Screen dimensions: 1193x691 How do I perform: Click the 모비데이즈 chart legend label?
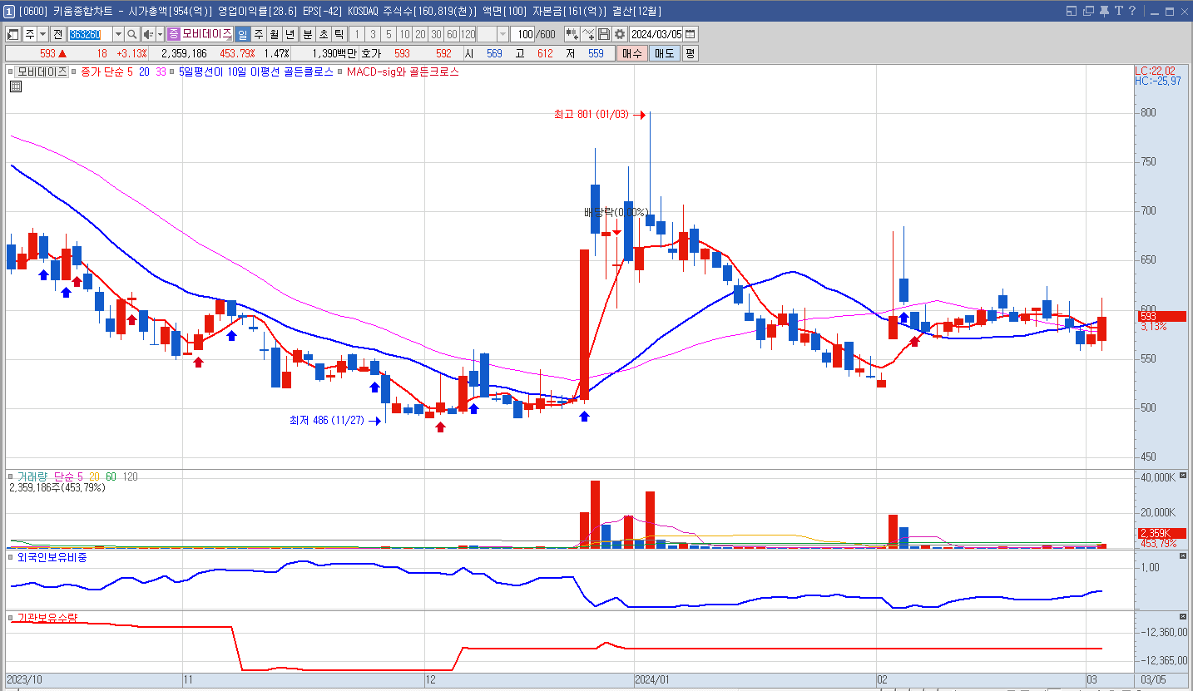click(x=42, y=72)
